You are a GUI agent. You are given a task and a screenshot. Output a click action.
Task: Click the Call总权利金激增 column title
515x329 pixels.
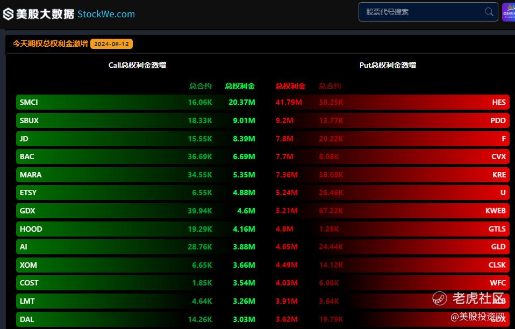point(137,65)
